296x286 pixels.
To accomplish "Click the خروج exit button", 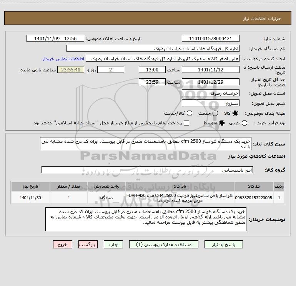I will [63, 245].
